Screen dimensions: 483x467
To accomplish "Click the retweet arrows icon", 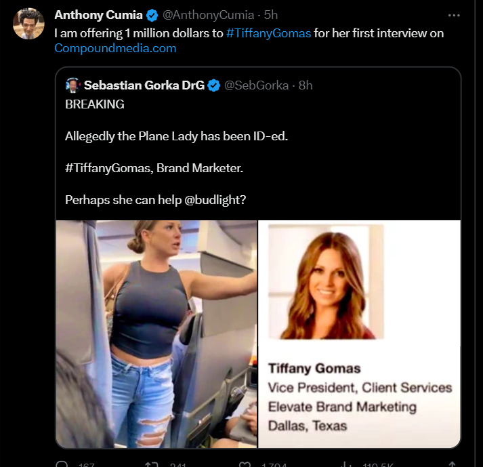I will 152,464.
